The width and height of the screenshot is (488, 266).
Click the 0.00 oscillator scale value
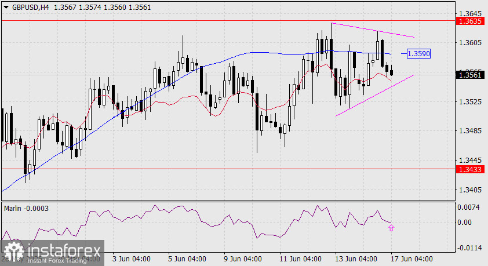[x=464, y=222]
